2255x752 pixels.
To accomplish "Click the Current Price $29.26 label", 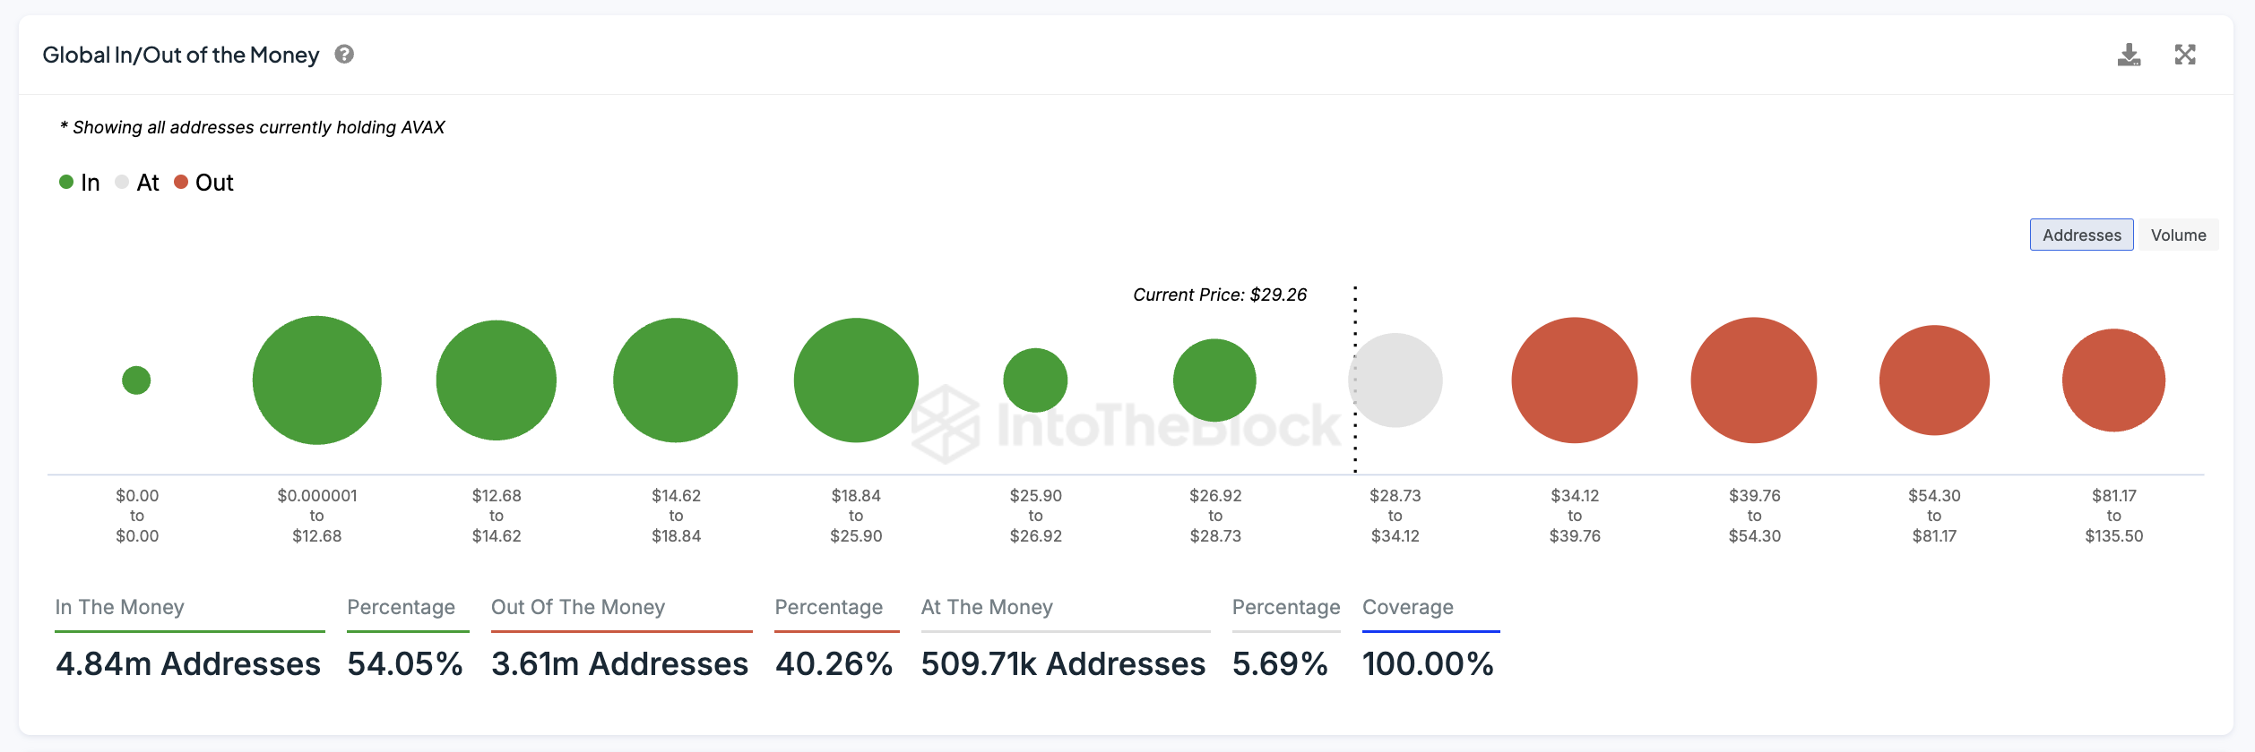I will (1220, 295).
